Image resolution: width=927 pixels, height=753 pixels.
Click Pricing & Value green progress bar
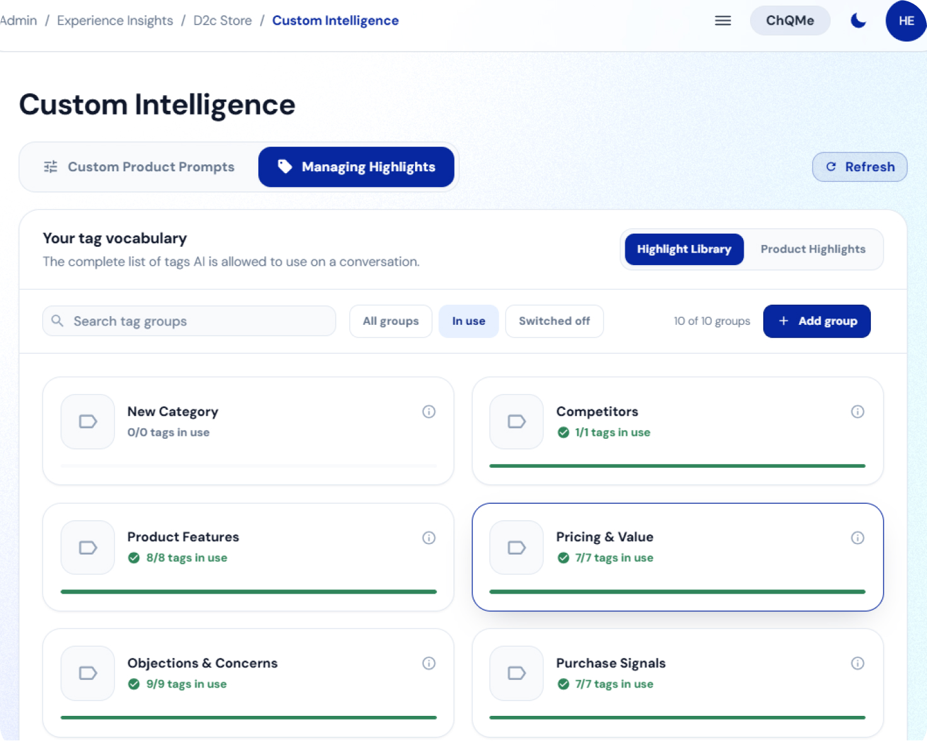[x=677, y=592]
